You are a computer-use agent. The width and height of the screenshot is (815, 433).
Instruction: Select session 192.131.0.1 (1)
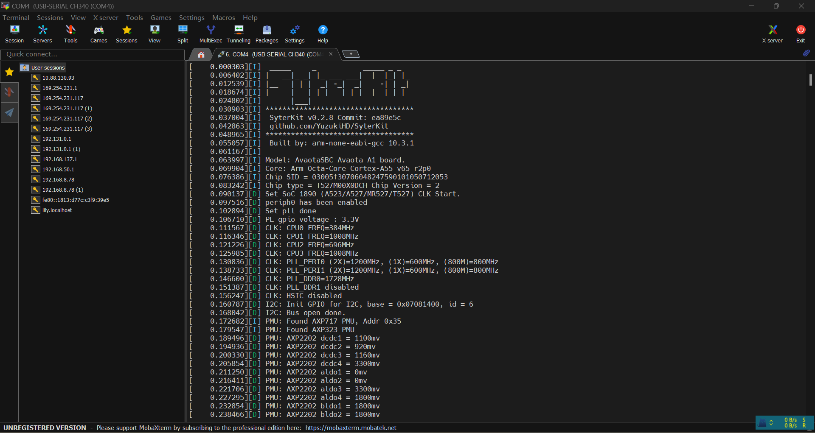click(x=61, y=149)
